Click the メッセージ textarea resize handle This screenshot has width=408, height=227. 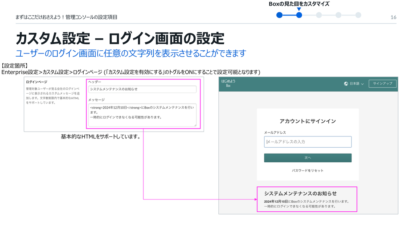195,125
